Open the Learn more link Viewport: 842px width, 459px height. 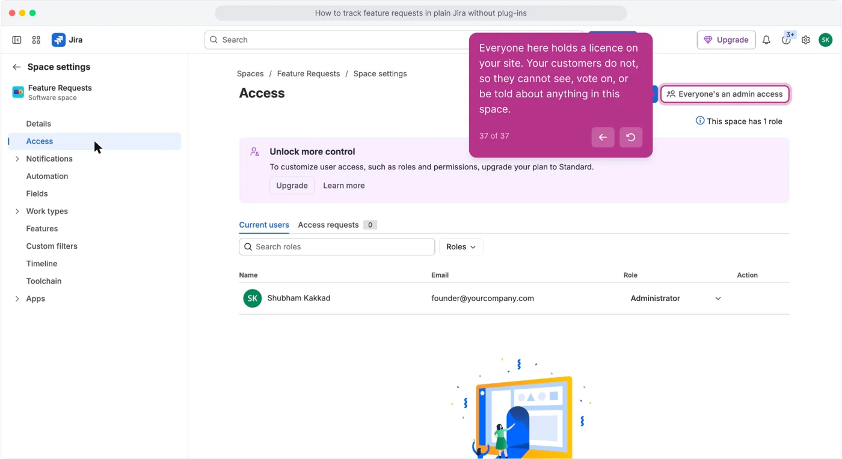coord(344,186)
